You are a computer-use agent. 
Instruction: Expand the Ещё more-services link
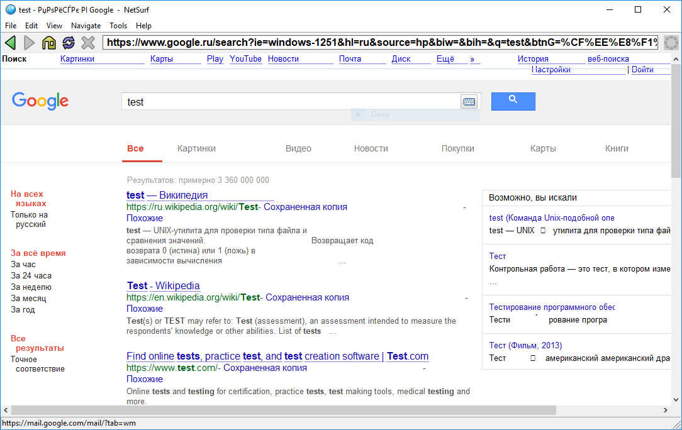tap(445, 59)
